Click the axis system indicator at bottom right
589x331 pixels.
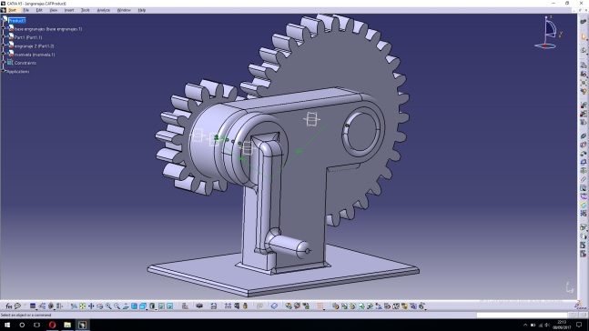tap(570, 287)
